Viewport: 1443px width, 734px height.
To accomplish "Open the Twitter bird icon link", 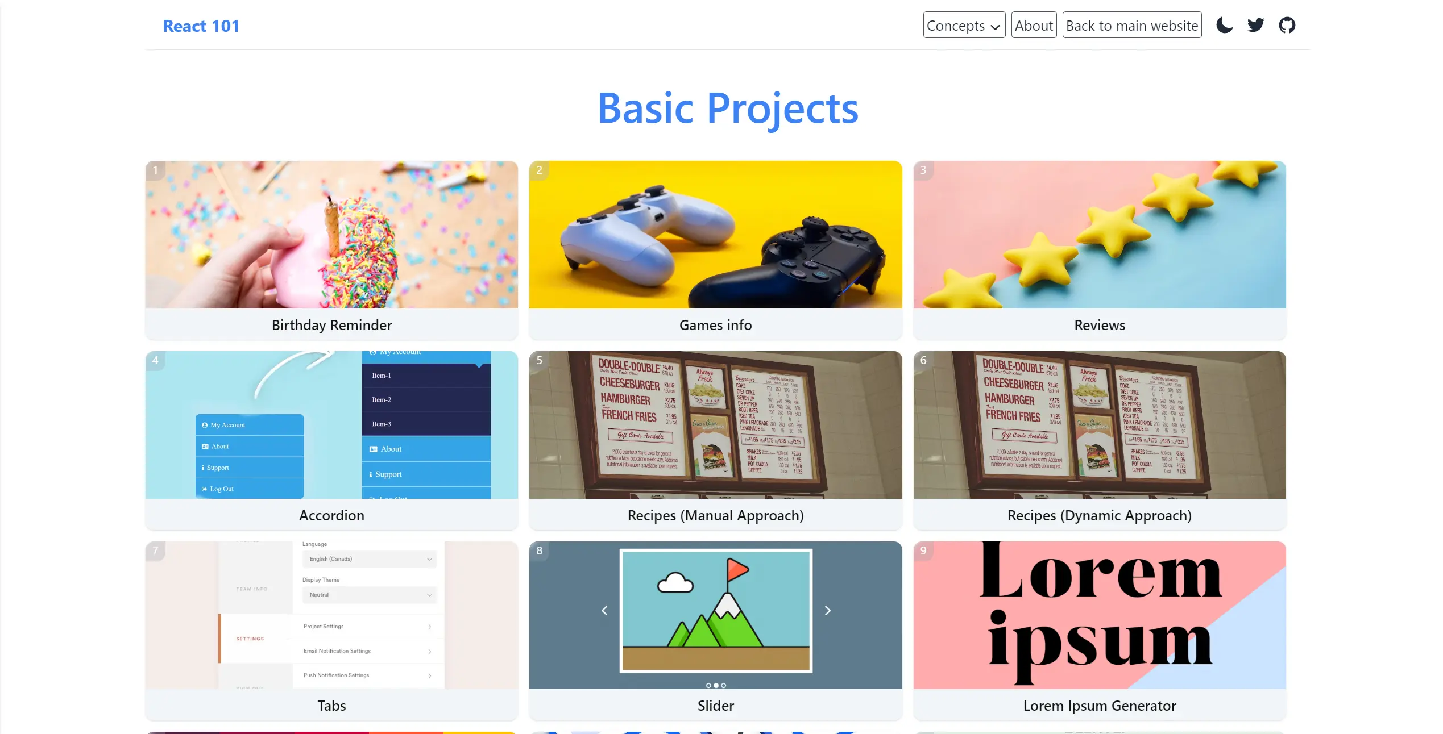I will click(1255, 25).
